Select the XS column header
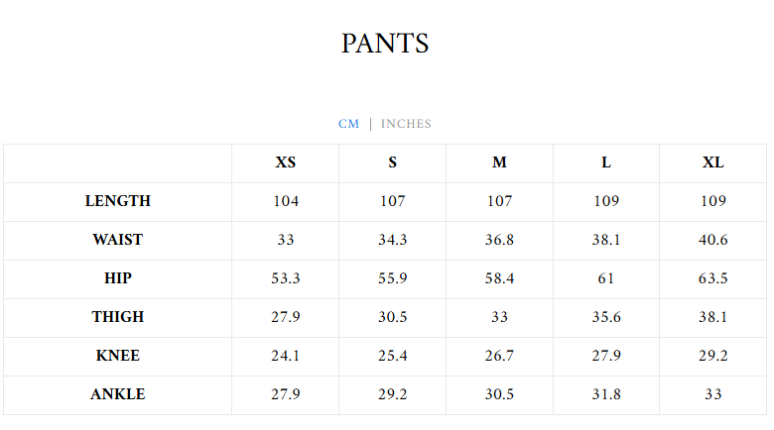The width and height of the screenshot is (774, 430). 286,162
